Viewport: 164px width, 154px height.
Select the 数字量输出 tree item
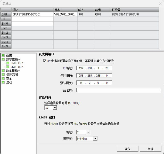point(13,71)
